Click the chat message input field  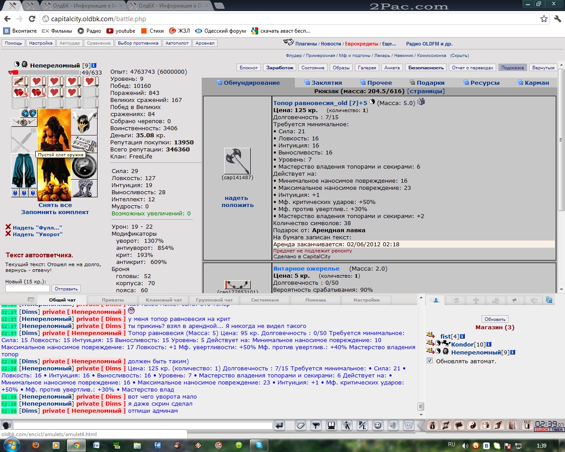pos(143,426)
